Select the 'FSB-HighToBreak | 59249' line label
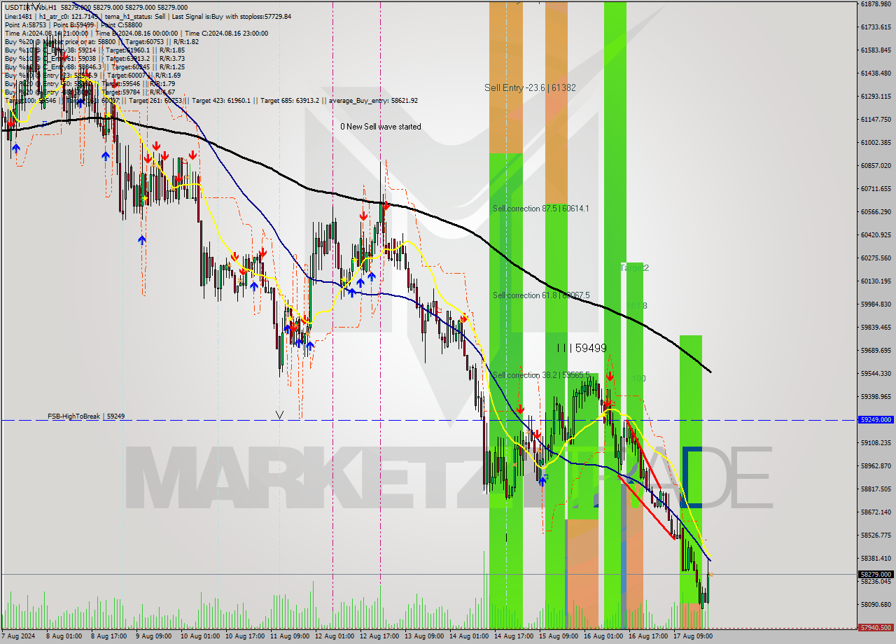This screenshot has width=896, height=644. [x=86, y=416]
